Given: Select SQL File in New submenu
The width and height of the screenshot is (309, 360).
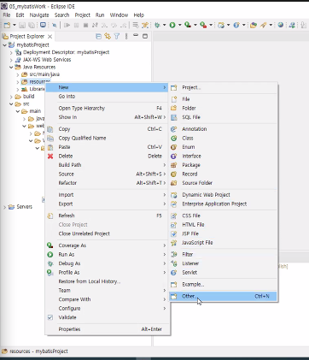Looking at the screenshot, I should pos(224,117).
